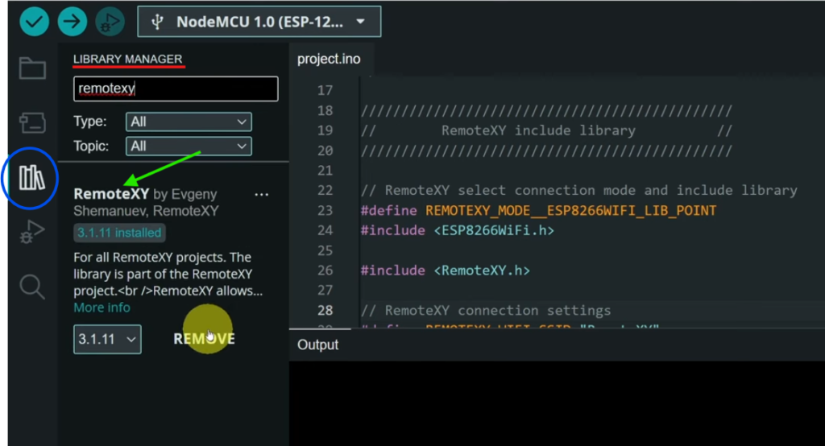The height and width of the screenshot is (446, 825).
Task: Click the remotexy library search field
Action: 176,89
